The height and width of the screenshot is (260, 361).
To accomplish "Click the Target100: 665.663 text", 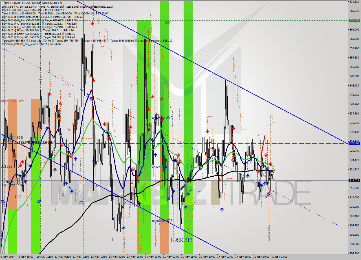I will point(13,40).
